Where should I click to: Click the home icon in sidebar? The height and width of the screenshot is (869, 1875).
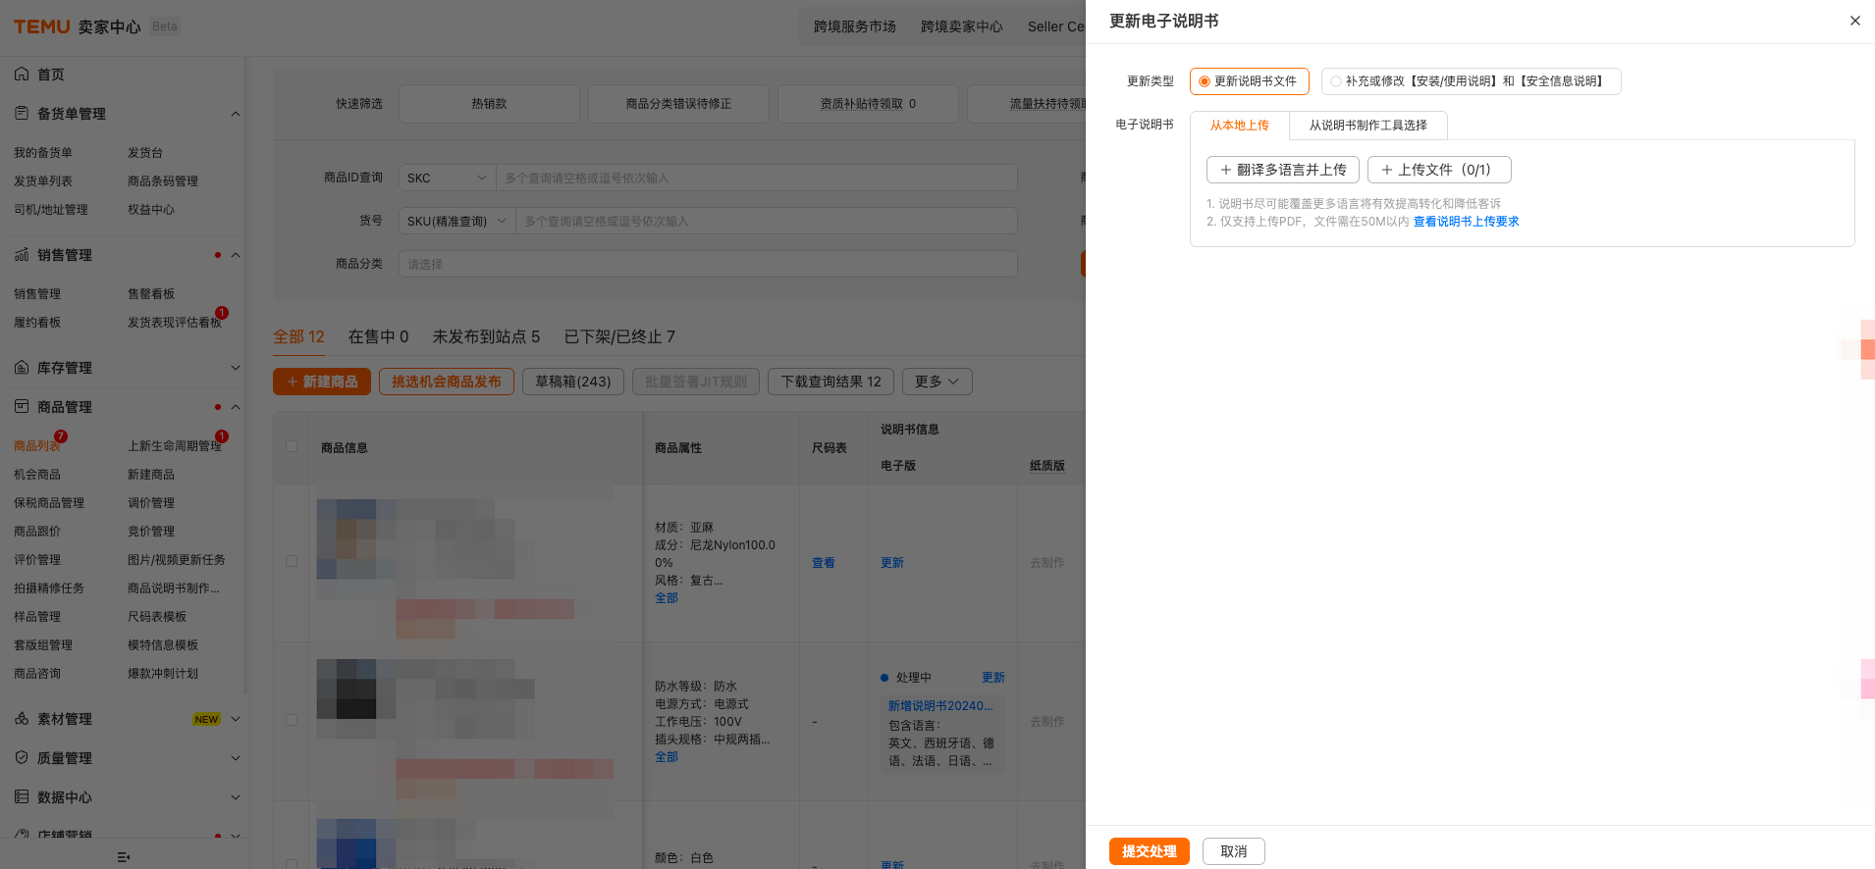(x=22, y=75)
